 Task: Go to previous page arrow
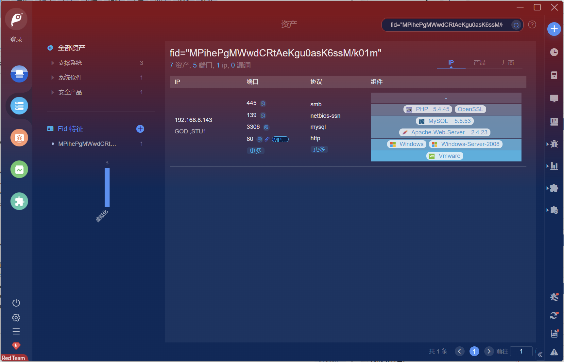(459, 351)
